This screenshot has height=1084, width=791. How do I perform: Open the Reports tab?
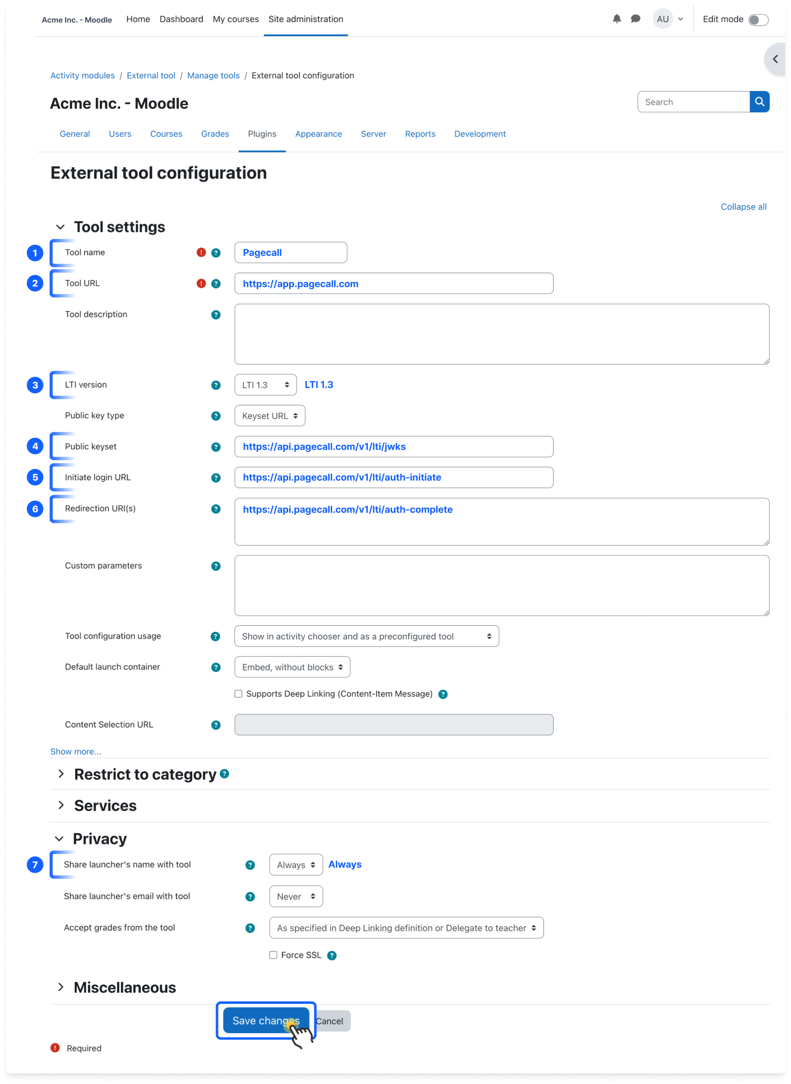click(x=420, y=134)
